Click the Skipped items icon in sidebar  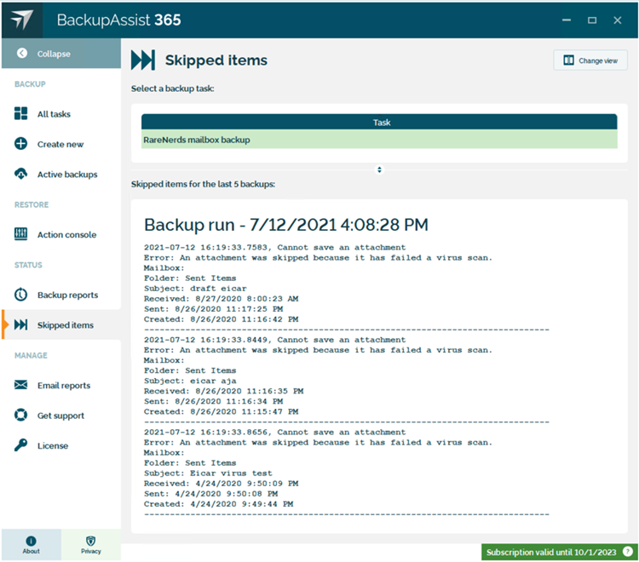(x=20, y=324)
